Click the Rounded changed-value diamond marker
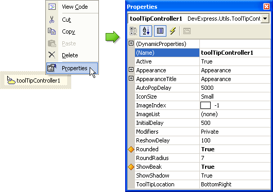 point(131,149)
